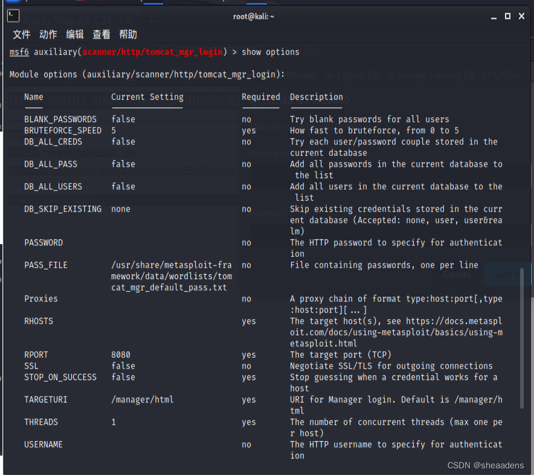This screenshot has height=475, width=534.
Task: Click the Sign in button on the login dialog
Action: click(506, 274)
